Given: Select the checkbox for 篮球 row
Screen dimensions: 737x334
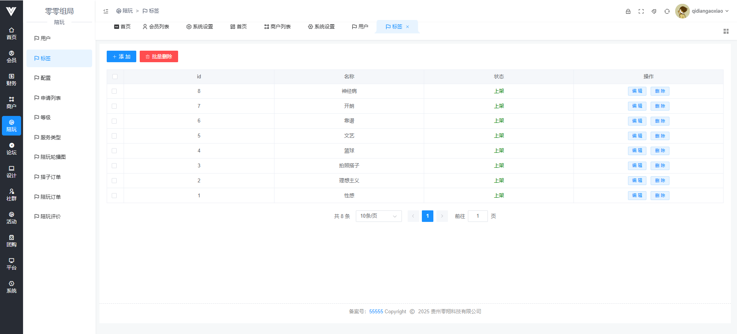Looking at the screenshot, I should tap(114, 151).
